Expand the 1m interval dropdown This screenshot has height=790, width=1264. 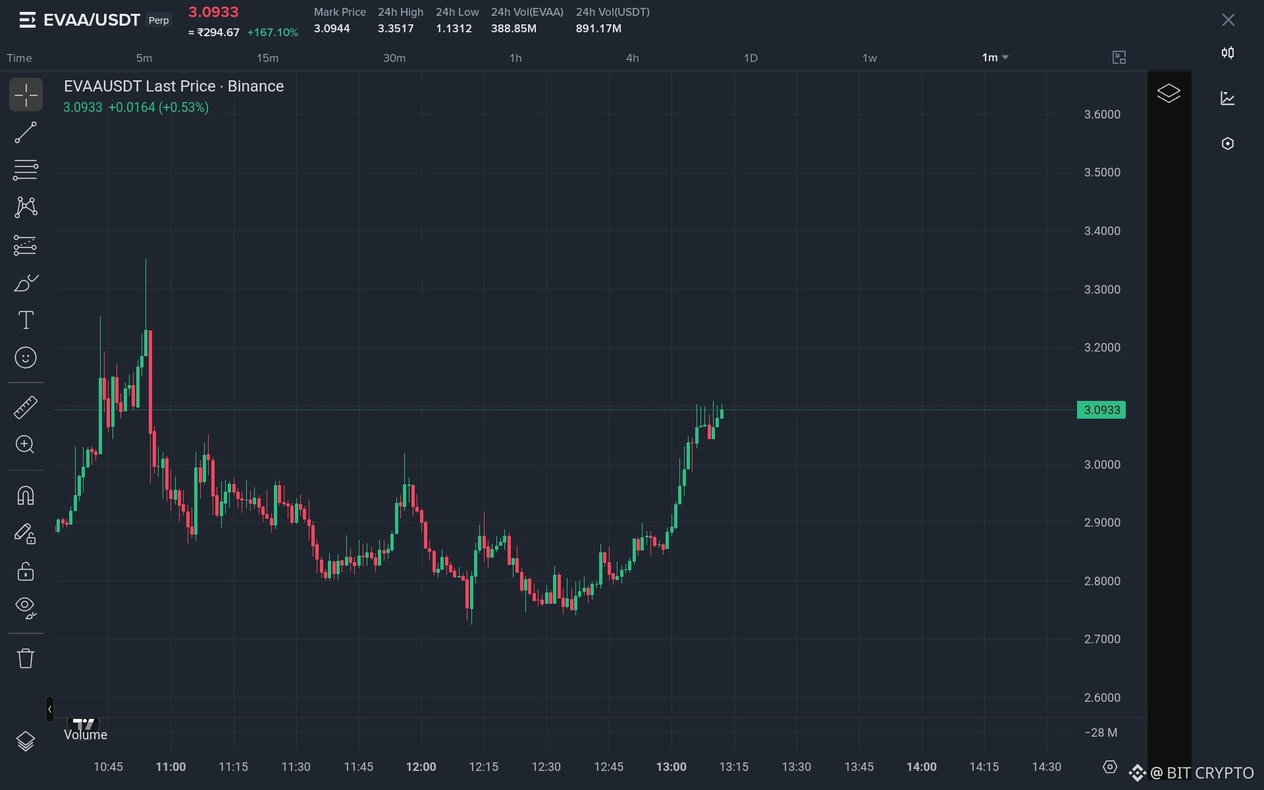995,58
